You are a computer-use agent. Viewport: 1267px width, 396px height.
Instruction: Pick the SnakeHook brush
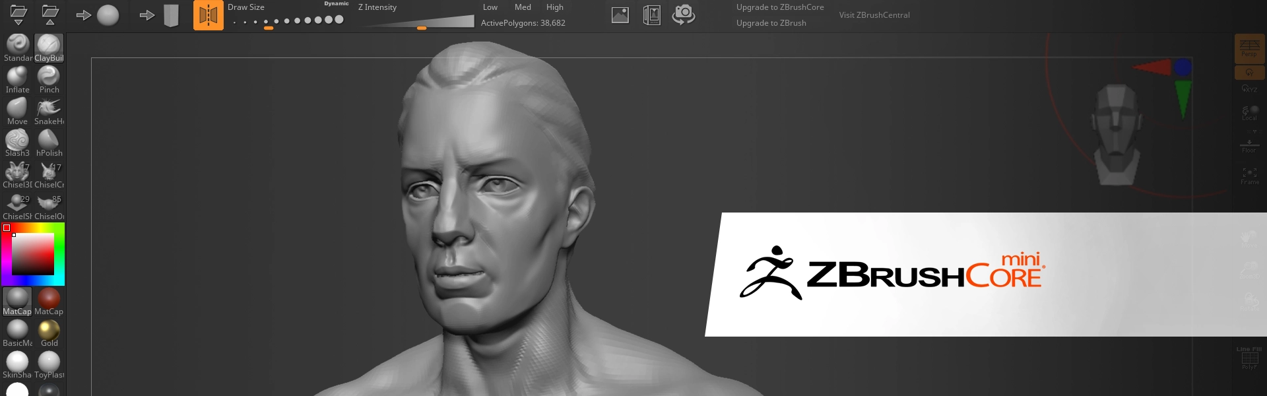point(49,110)
